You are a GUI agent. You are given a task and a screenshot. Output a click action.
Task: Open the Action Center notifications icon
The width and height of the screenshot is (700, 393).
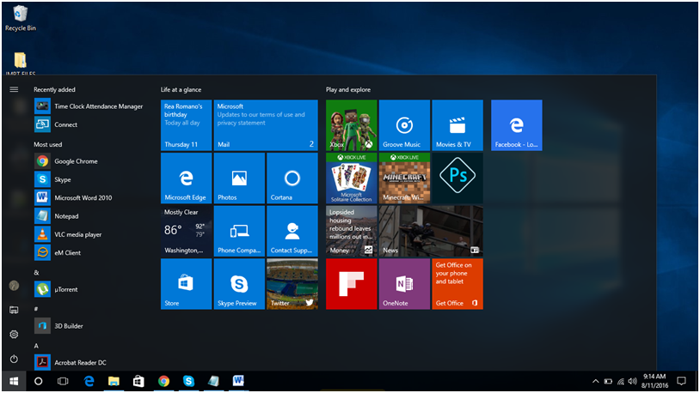coord(681,381)
